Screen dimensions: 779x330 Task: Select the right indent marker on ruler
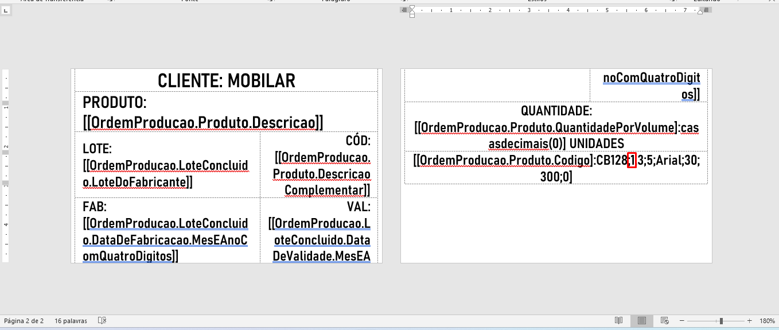[x=699, y=13]
